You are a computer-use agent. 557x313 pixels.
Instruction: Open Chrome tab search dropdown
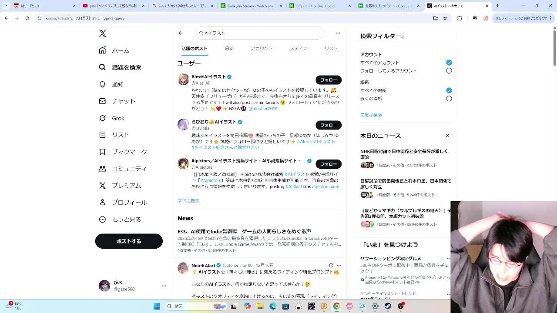[6, 6]
